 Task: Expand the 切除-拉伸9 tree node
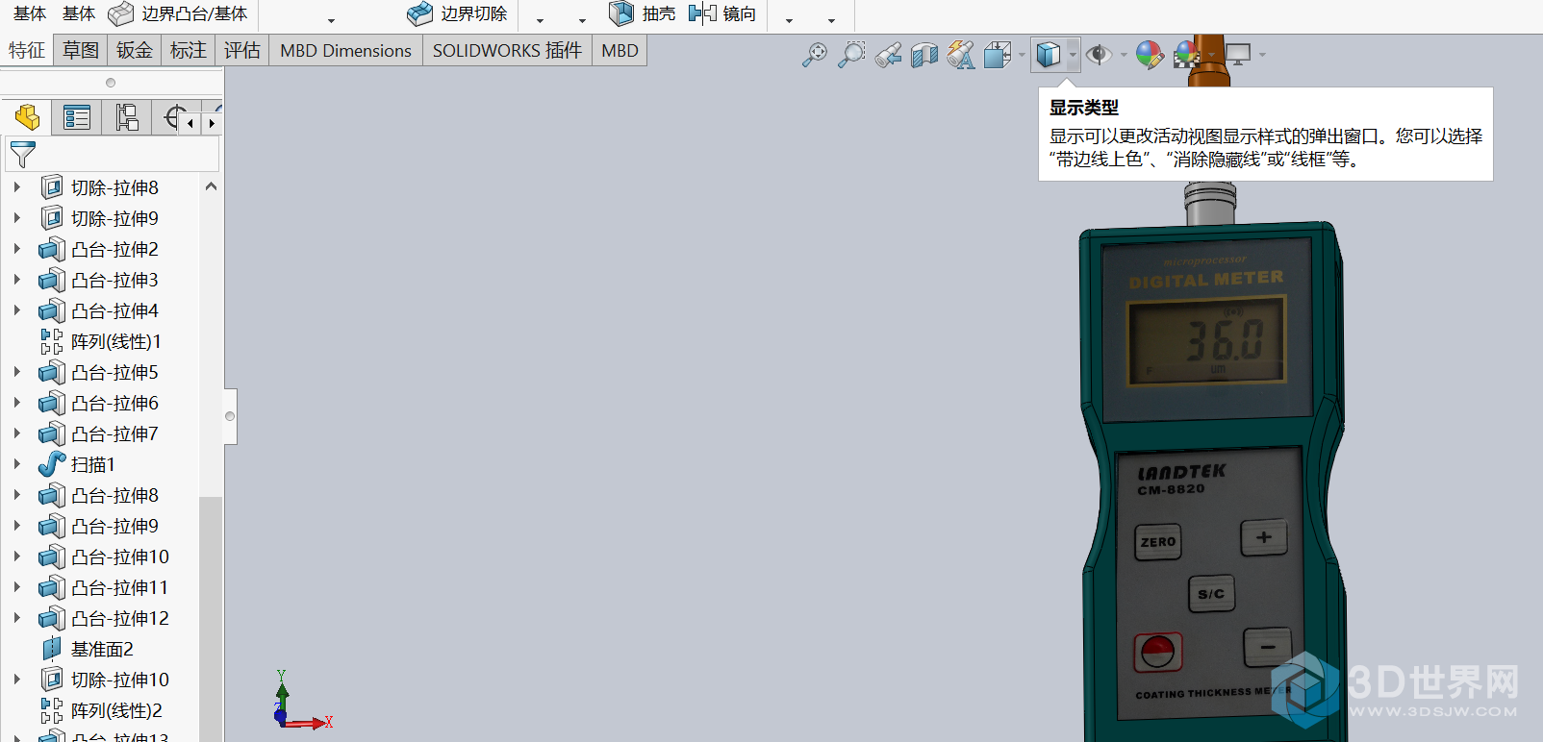tap(17, 218)
